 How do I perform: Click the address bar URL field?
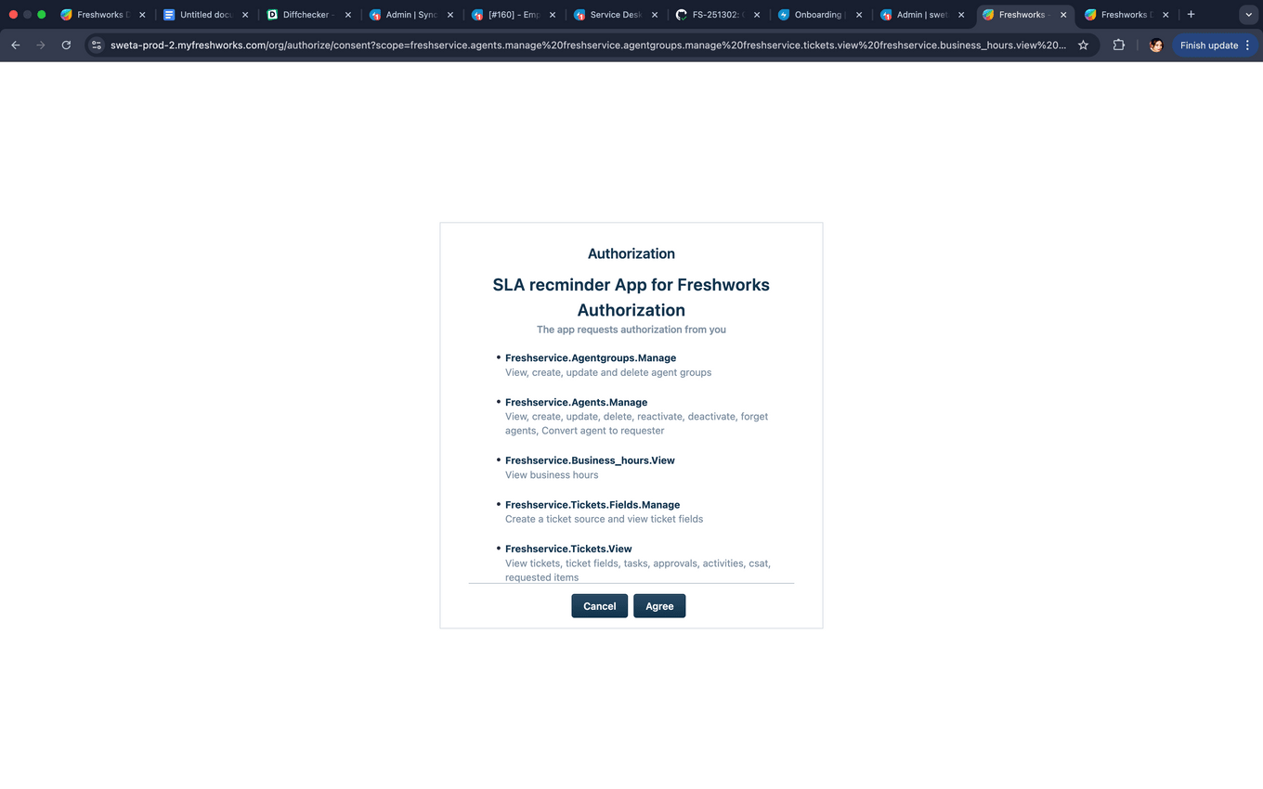[588, 45]
